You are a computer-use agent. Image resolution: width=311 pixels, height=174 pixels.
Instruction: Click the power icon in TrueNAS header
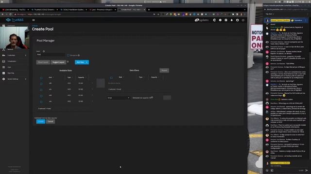(x=243, y=20)
